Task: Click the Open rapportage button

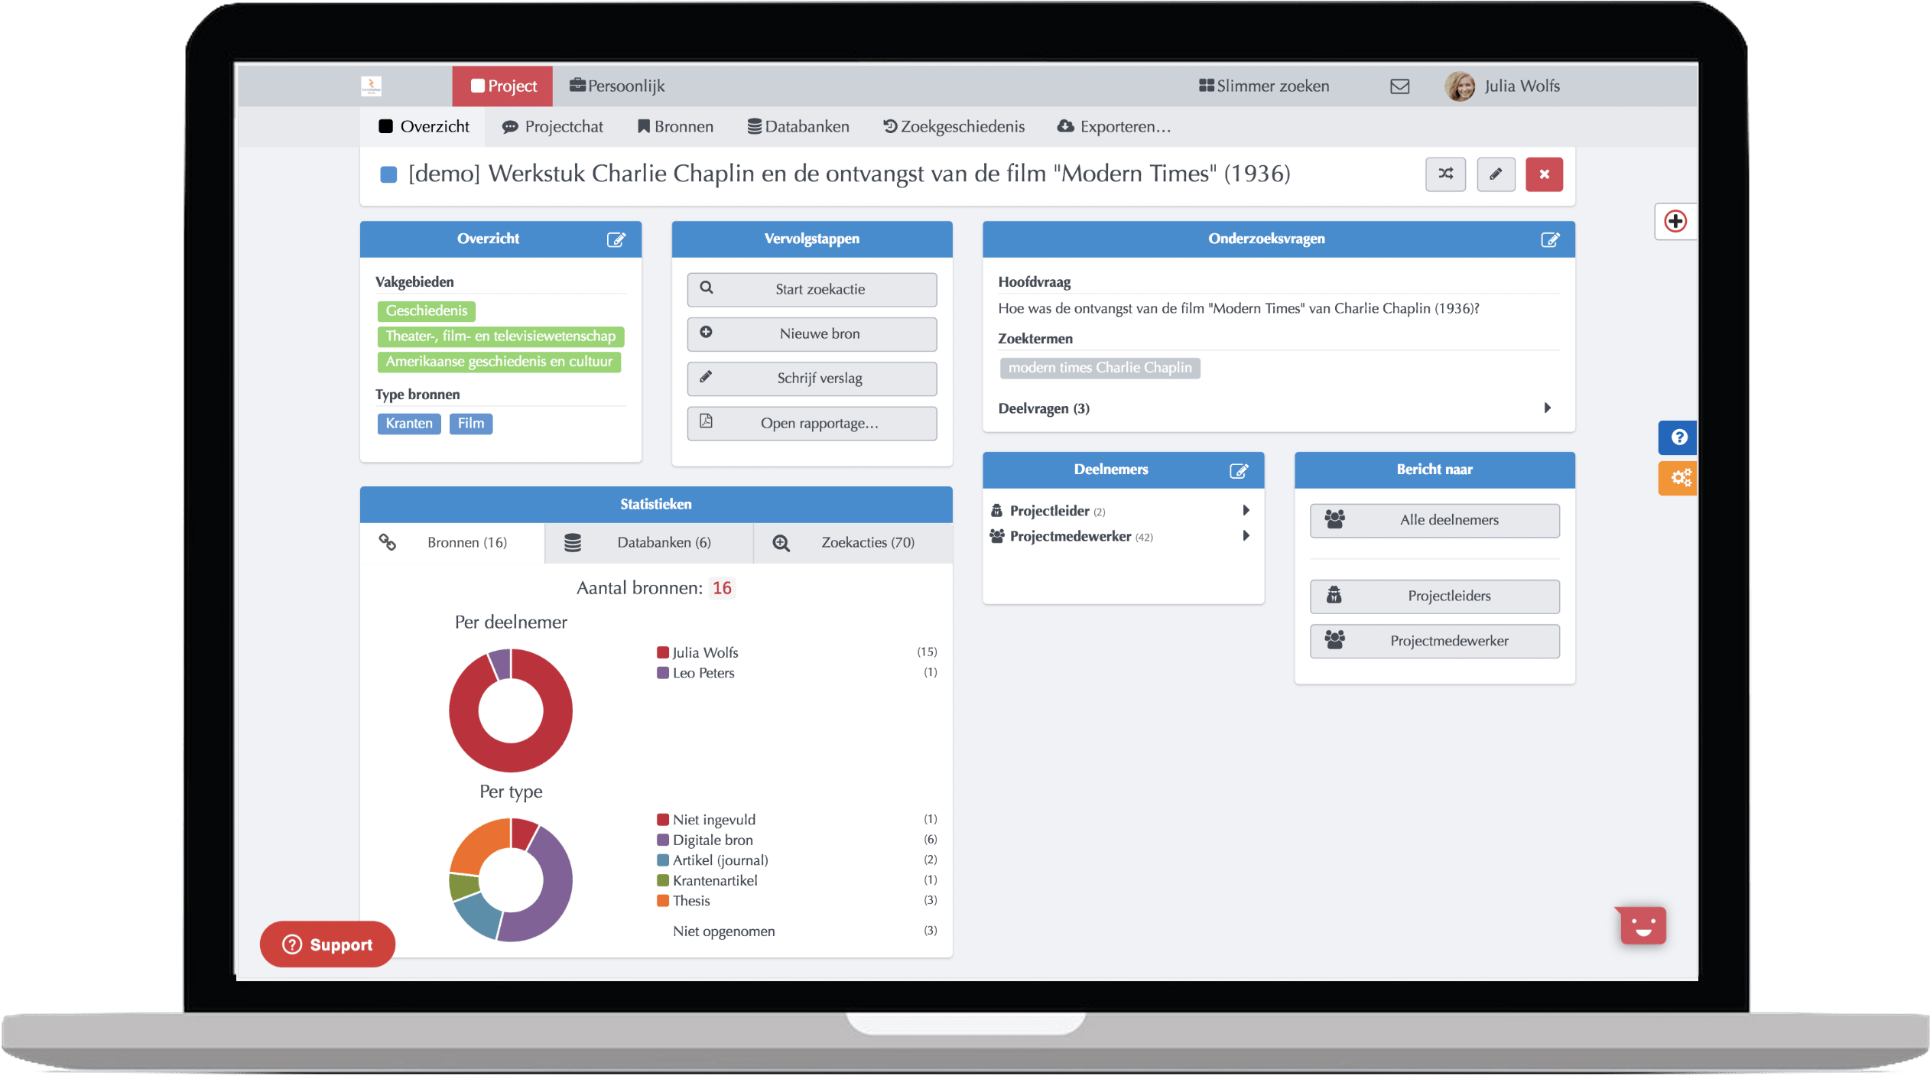Action: point(811,424)
